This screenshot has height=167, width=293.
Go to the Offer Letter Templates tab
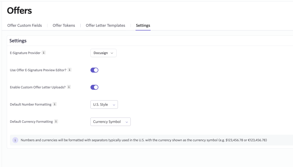point(105,26)
